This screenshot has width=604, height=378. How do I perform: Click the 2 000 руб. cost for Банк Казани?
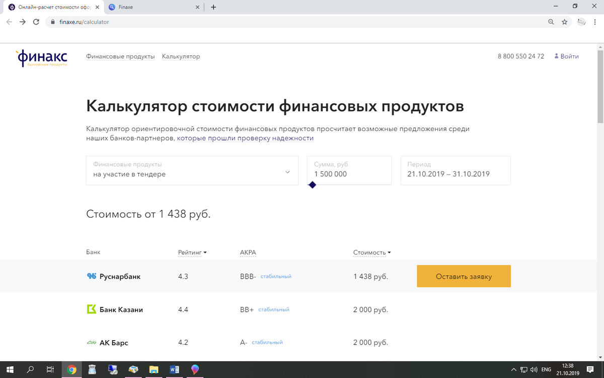pos(370,310)
